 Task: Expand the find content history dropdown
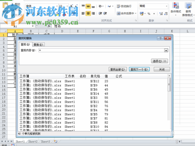[x=166, y=50]
